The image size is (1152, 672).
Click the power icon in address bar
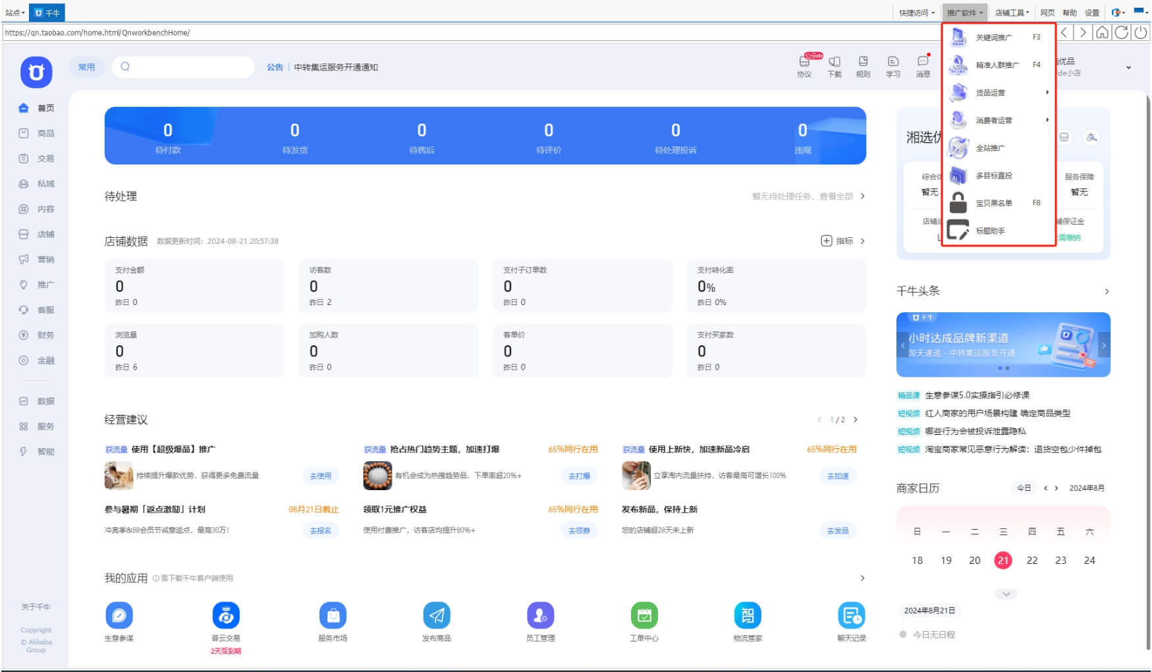click(1141, 32)
